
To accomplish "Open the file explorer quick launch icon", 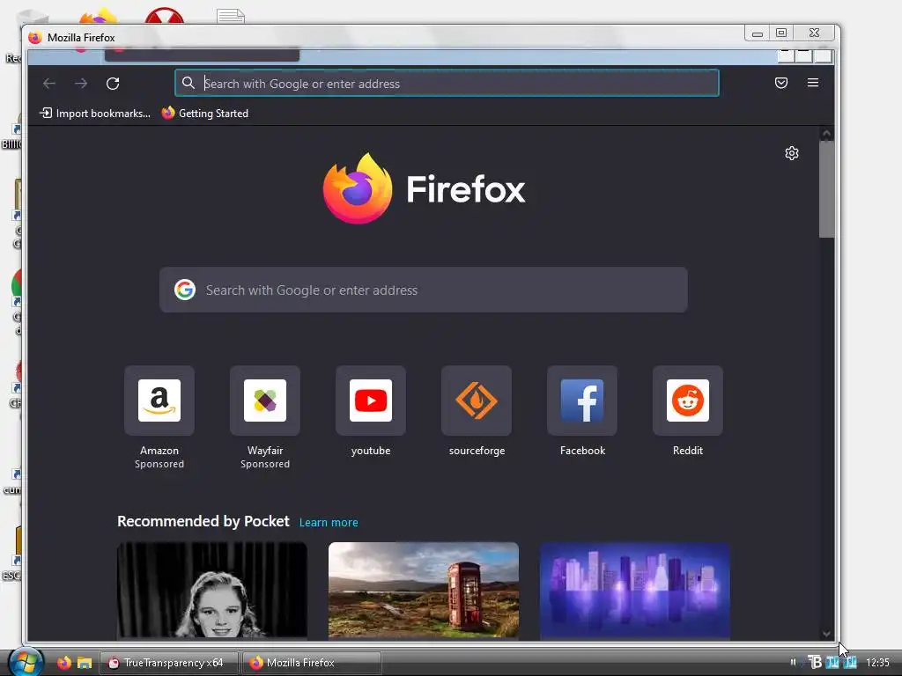I will click(85, 663).
